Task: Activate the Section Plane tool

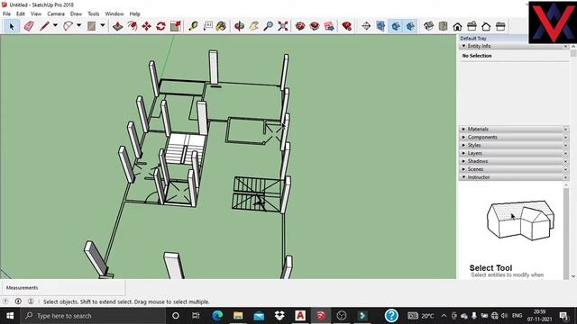Action: pos(366,26)
